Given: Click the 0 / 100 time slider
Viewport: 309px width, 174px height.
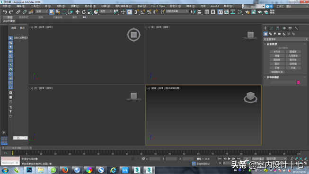Looking at the screenshot, I should tap(17, 148).
